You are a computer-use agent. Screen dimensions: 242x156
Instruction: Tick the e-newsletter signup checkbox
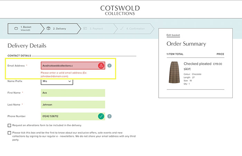(x=9, y=132)
